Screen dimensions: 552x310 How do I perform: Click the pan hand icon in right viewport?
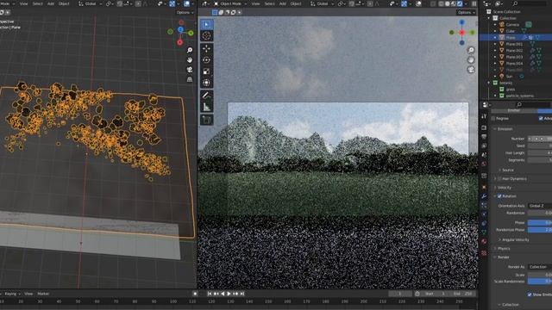coord(471,60)
